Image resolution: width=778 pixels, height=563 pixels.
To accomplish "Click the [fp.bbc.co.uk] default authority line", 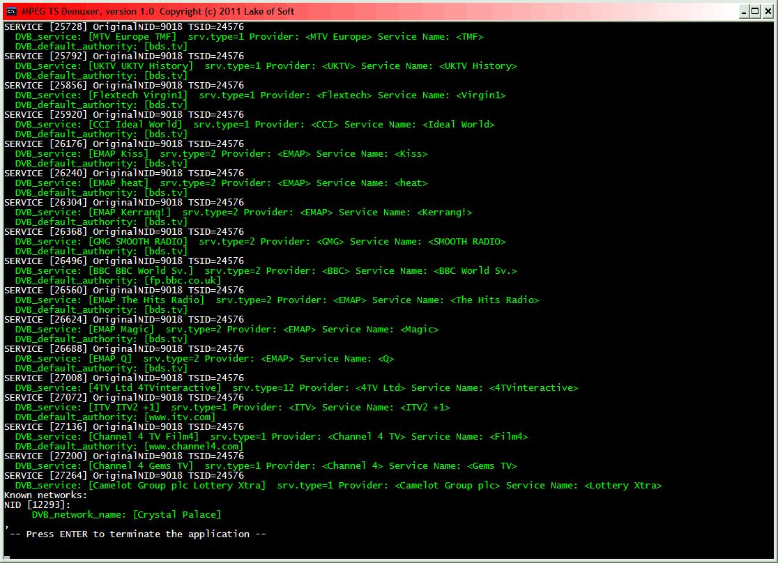I will tap(118, 280).
